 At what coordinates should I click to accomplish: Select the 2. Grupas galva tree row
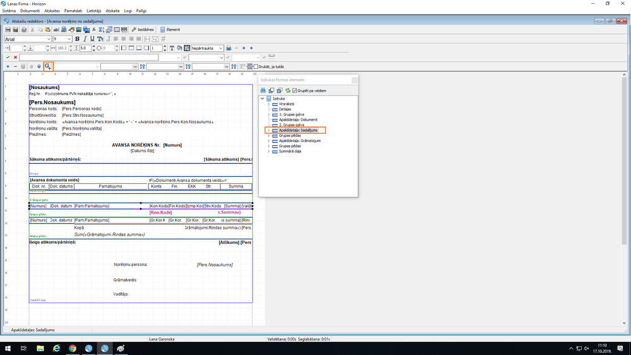pyautogui.click(x=291, y=125)
